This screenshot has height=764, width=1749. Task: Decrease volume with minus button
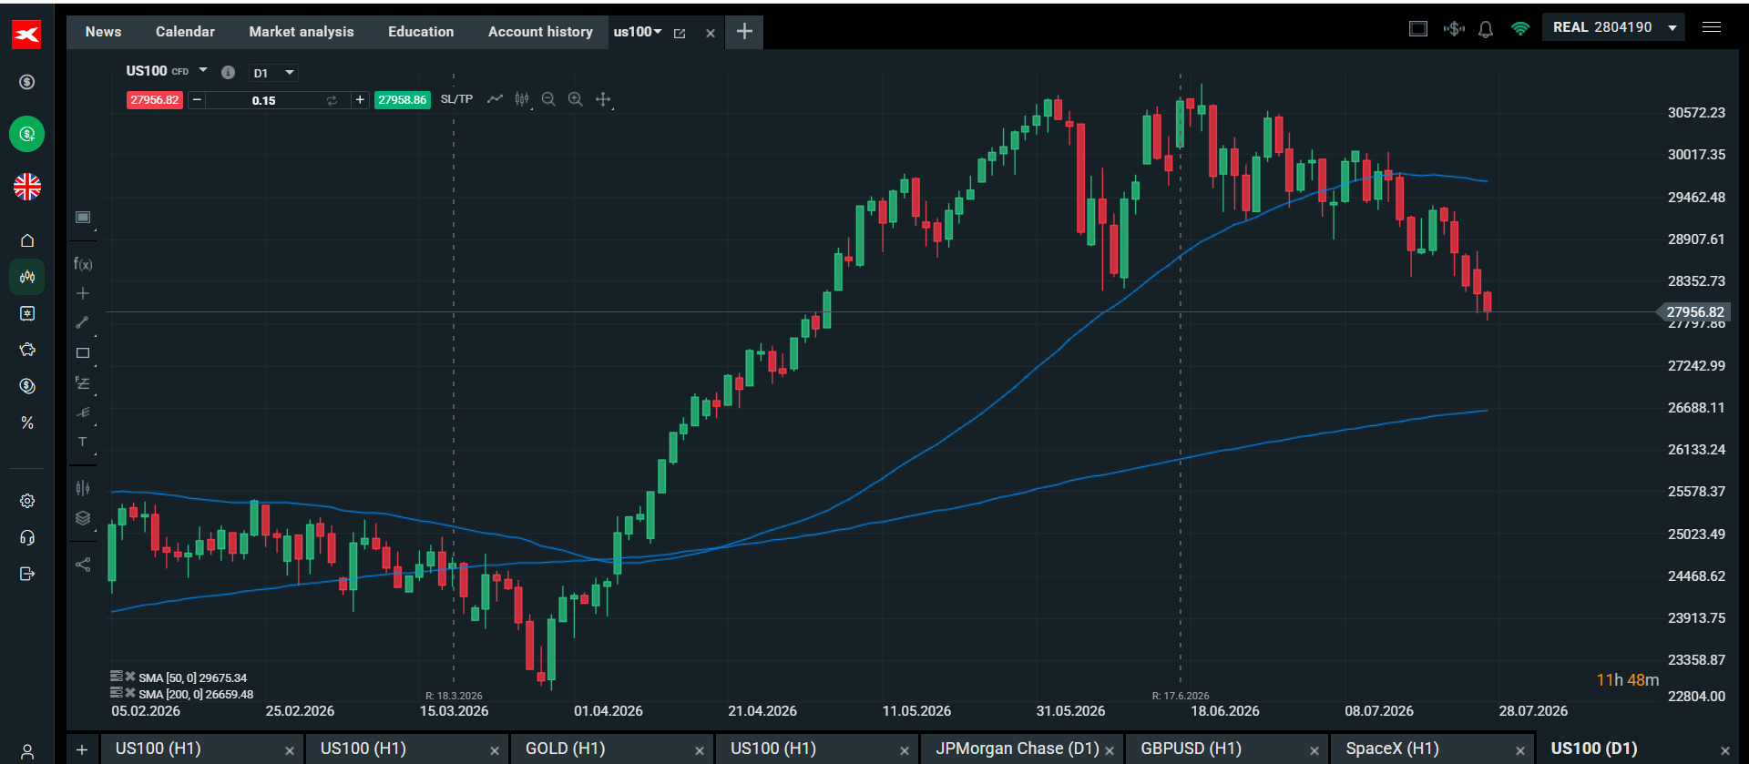197,100
